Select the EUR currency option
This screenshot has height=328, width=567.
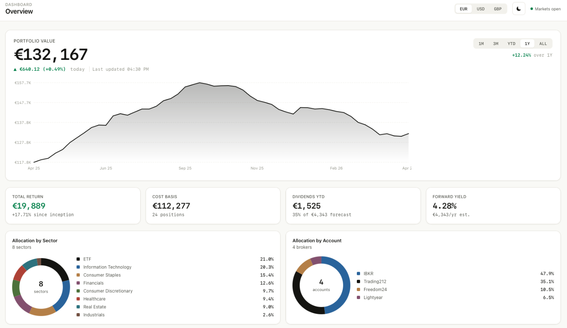(x=463, y=8)
